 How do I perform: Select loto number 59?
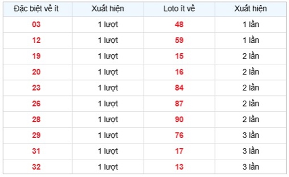coord(179,40)
